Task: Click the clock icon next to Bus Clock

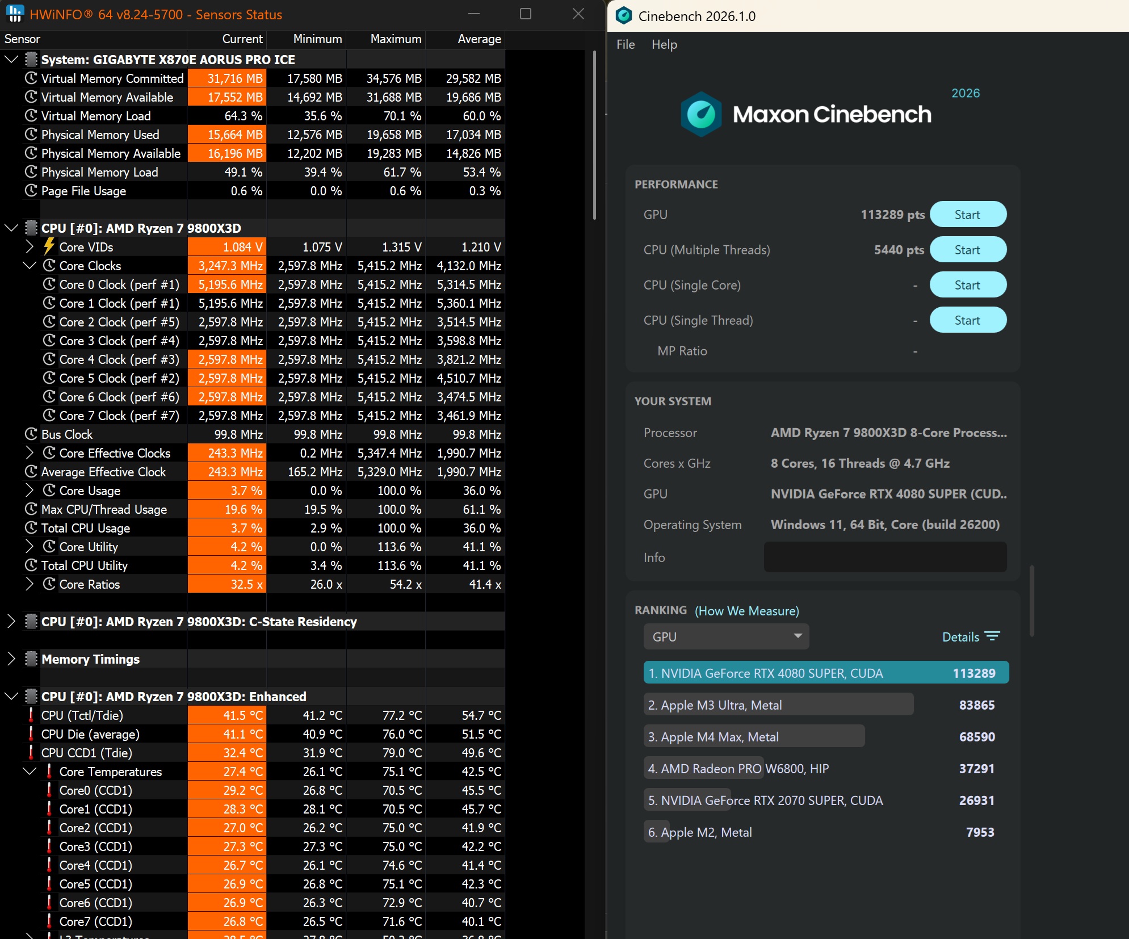Action: click(x=31, y=434)
